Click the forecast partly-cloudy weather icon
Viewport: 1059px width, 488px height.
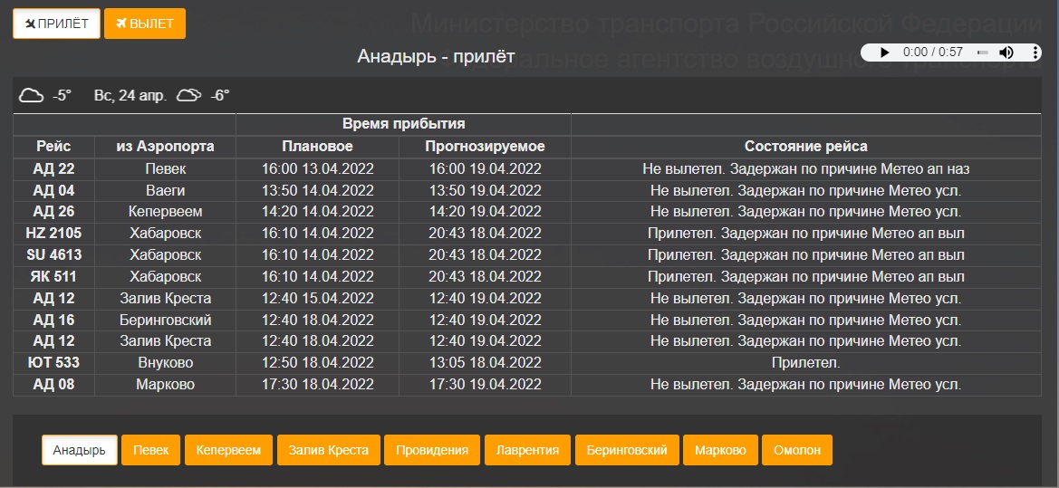(188, 95)
